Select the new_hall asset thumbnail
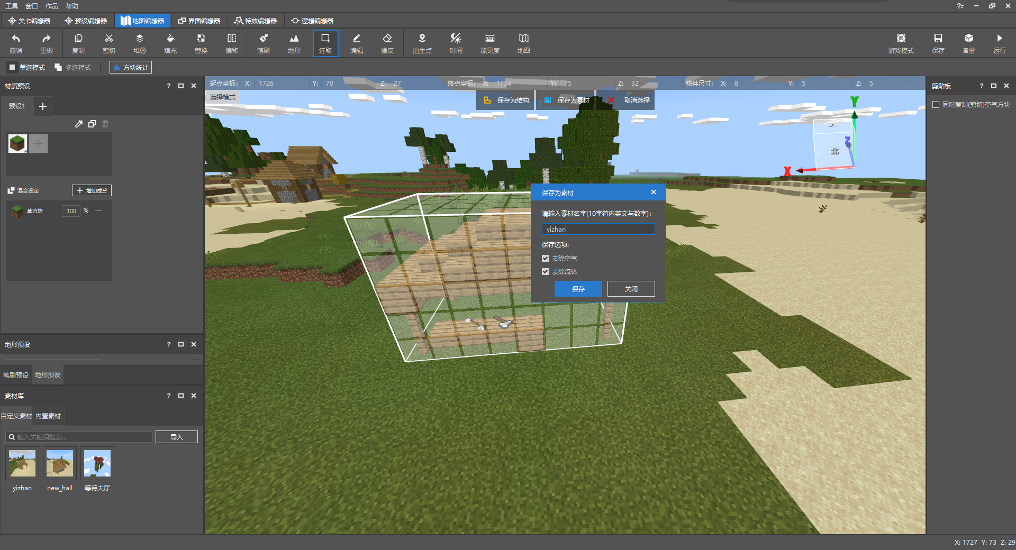Screen dimensions: 1016x550 60,464
